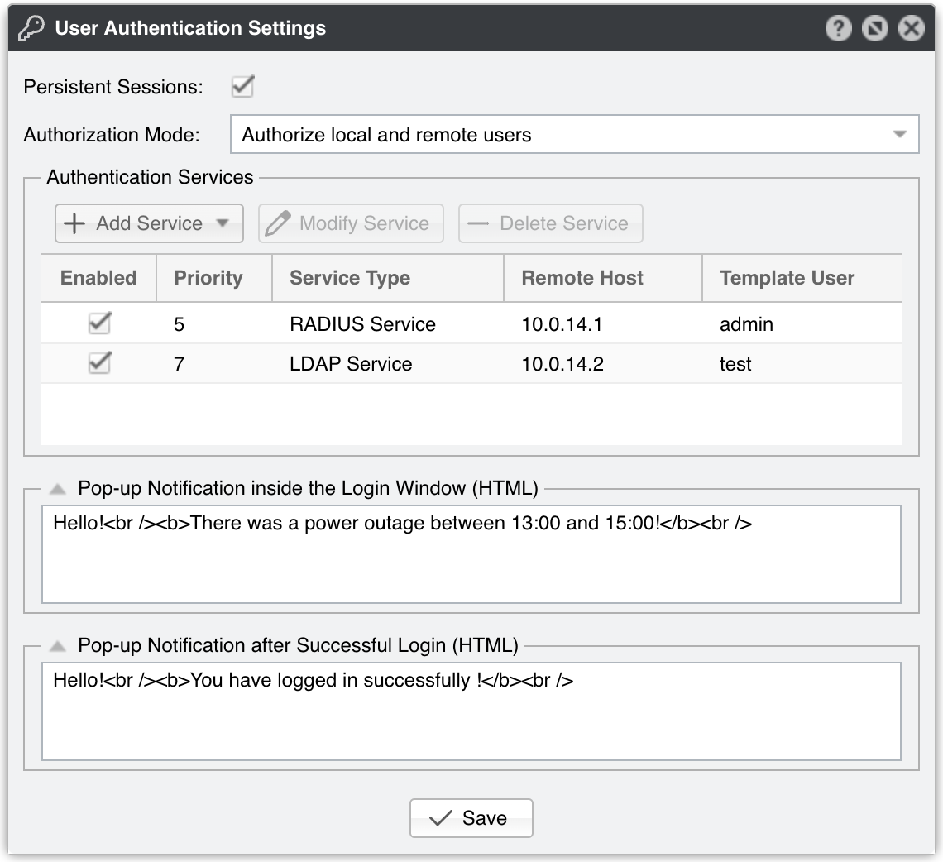Screen dimensions: 943x862
Task: Toggle the Persistent Sessions checkbox
Action: pos(242,87)
